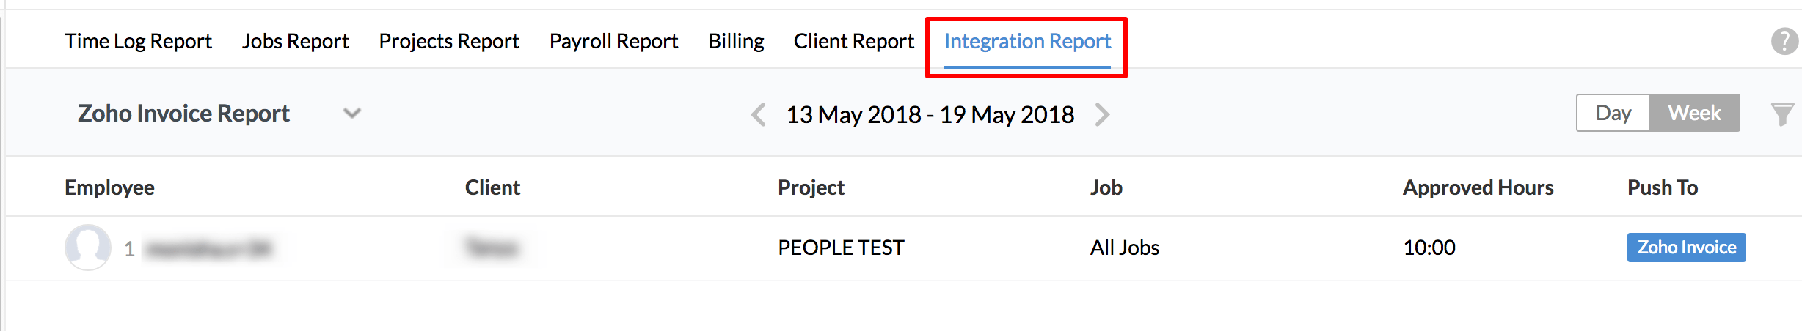Image resolution: width=1802 pixels, height=331 pixels.
Task: Push hours with the Zoho Invoice button
Action: click(x=1686, y=248)
